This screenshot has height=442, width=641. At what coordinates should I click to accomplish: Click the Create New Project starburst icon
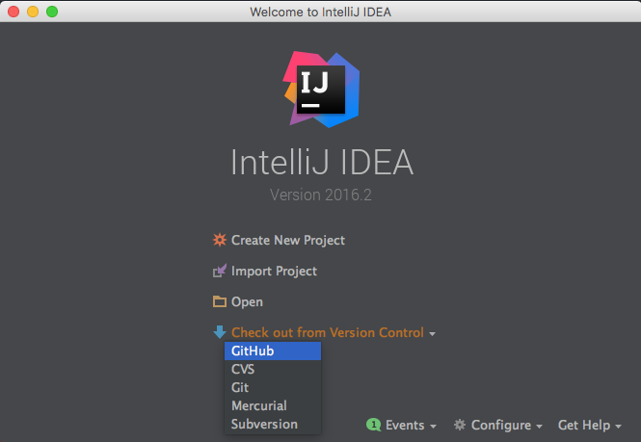coord(220,240)
